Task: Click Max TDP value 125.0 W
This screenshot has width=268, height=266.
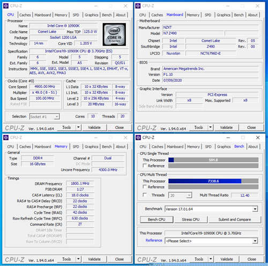Action: point(90,32)
